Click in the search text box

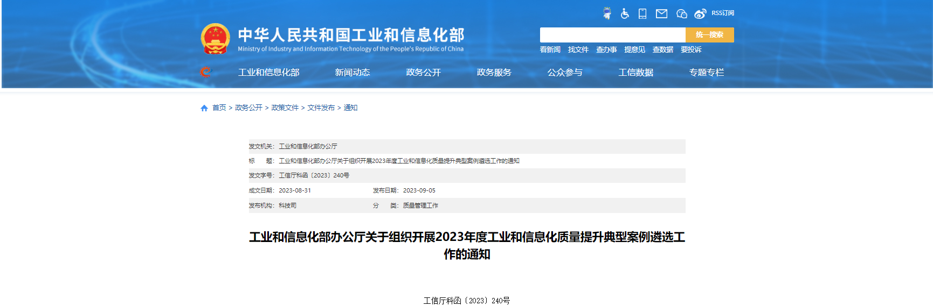pos(612,35)
